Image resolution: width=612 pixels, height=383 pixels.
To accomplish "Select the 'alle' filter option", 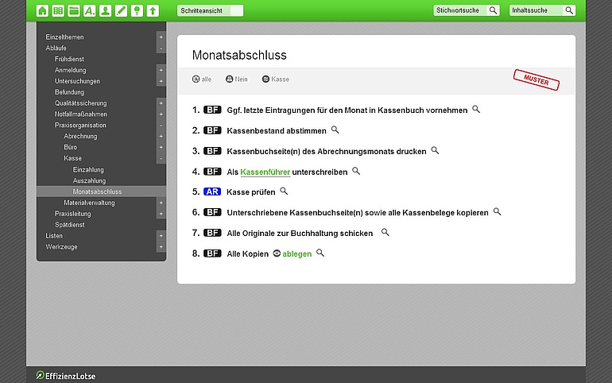I will [201, 79].
